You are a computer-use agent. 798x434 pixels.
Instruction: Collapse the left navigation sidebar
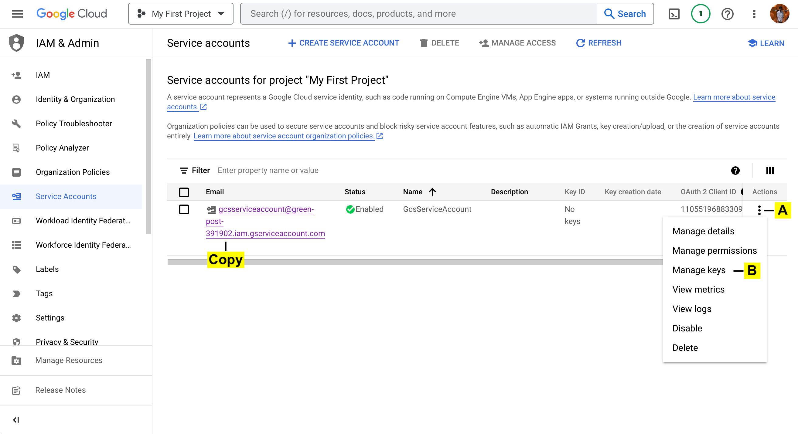(x=16, y=420)
